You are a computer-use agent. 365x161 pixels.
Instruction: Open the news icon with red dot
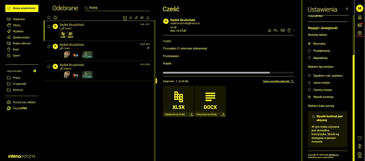point(360,25)
